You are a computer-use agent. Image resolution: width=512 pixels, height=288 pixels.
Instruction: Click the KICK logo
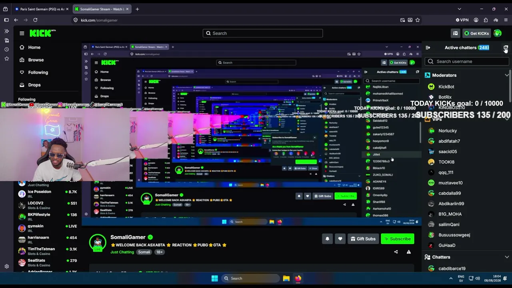pos(42,33)
